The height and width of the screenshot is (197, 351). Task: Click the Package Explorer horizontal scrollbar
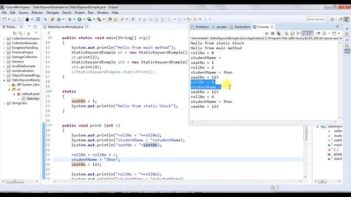click(15, 181)
